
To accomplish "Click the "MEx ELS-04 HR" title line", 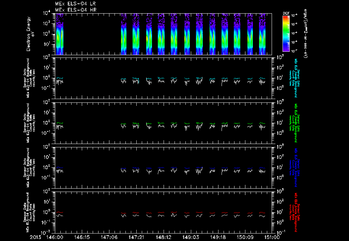I will [x=76, y=10].
